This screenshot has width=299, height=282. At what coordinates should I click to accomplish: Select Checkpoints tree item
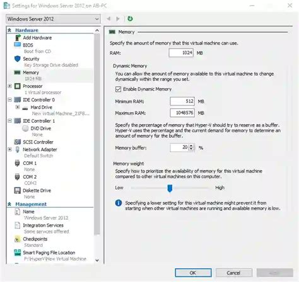tap(35, 239)
